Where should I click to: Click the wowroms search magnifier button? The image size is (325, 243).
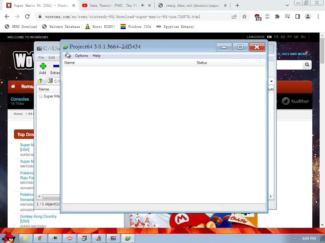tap(307, 65)
